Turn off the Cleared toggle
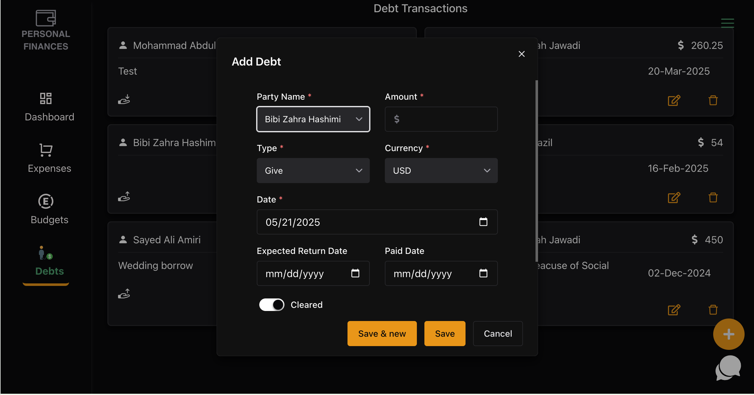This screenshot has width=754, height=395. (272, 304)
